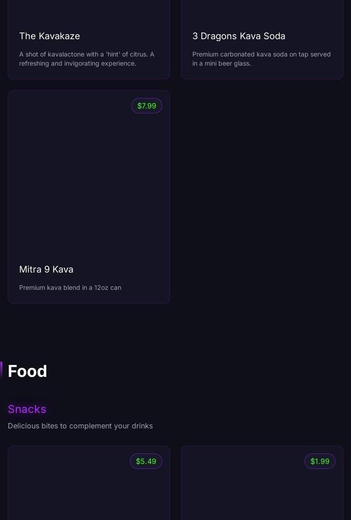Click the Kavakaze description text
This screenshot has height=520, width=351.
[x=87, y=59]
